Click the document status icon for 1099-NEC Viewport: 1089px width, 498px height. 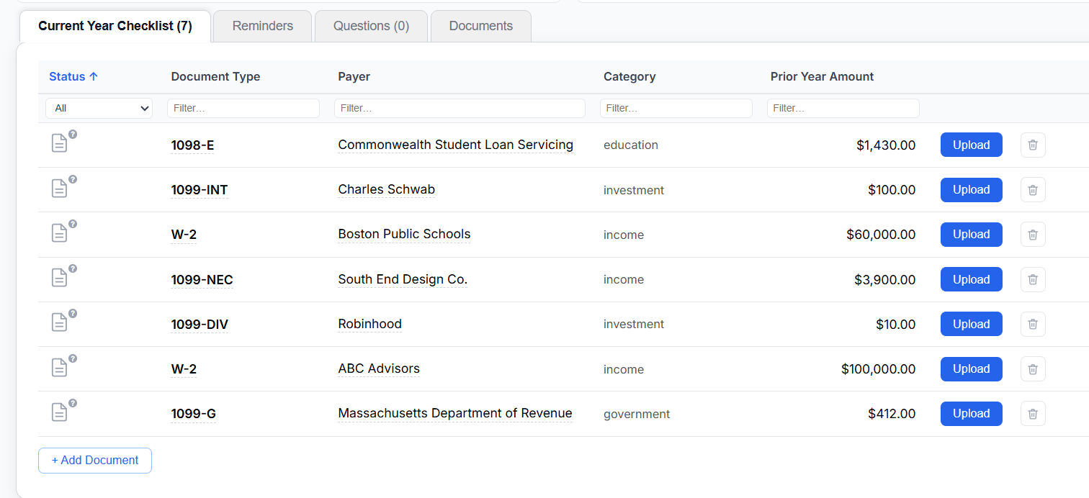point(60,278)
